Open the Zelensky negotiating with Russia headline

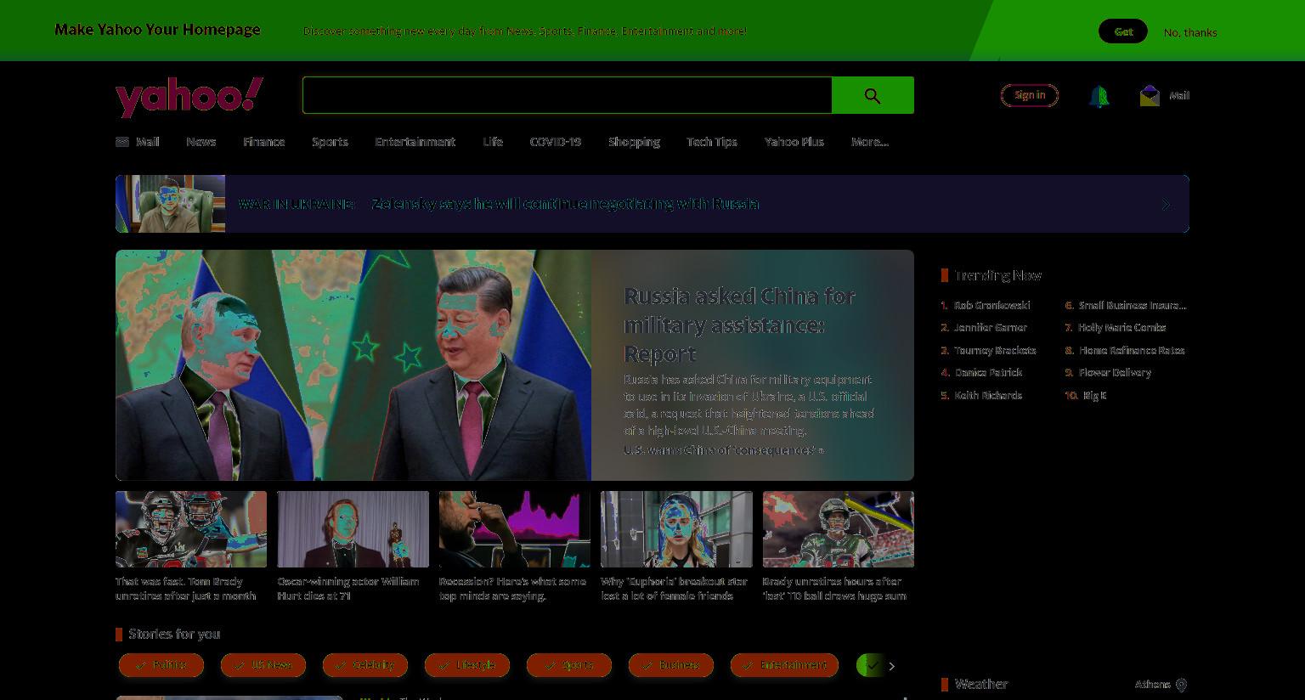[x=566, y=204]
